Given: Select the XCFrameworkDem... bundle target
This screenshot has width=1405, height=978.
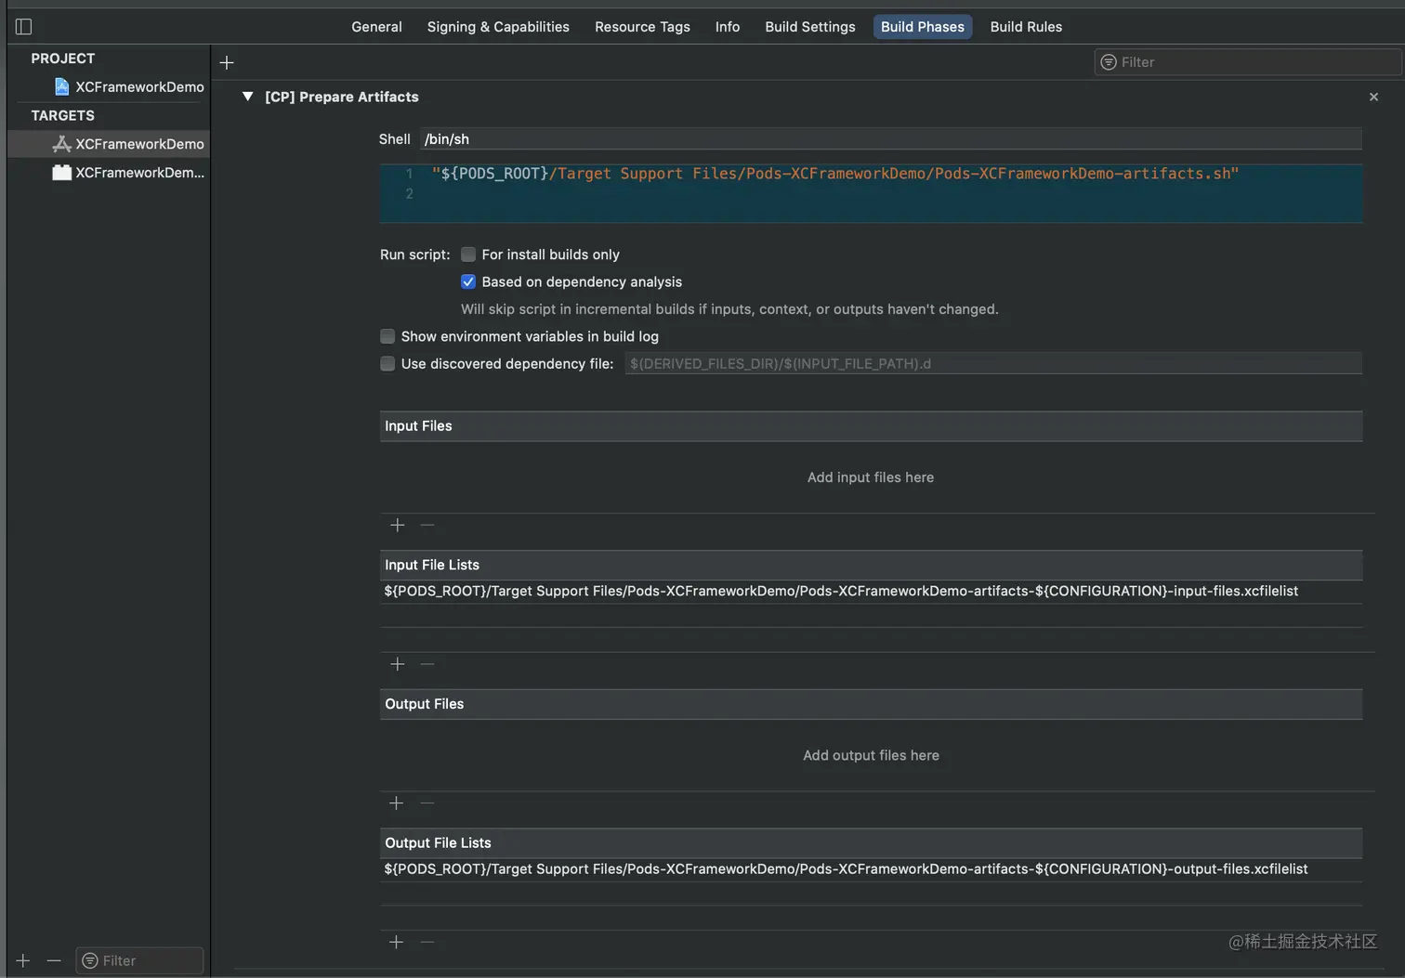Looking at the screenshot, I should pyautogui.click(x=128, y=173).
